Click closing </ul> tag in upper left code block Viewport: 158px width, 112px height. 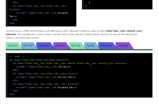pos(12,23)
